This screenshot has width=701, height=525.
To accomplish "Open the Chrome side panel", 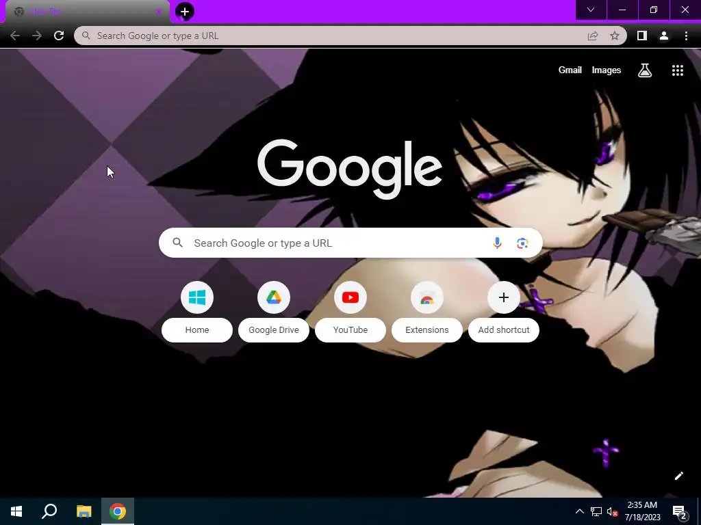I will click(x=642, y=36).
